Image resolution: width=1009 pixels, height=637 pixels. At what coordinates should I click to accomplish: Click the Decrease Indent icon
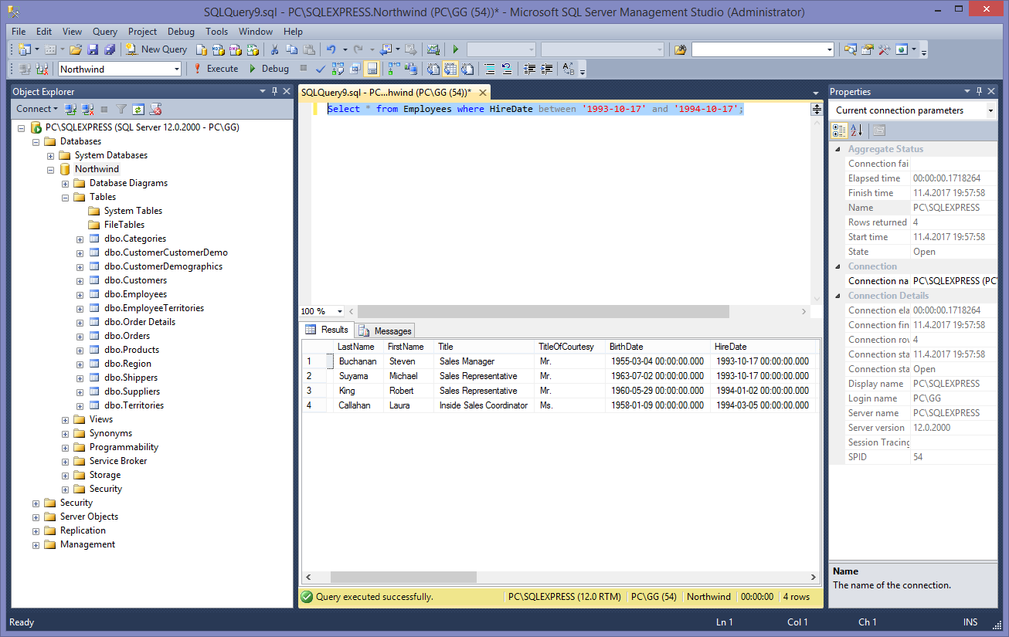click(x=530, y=69)
